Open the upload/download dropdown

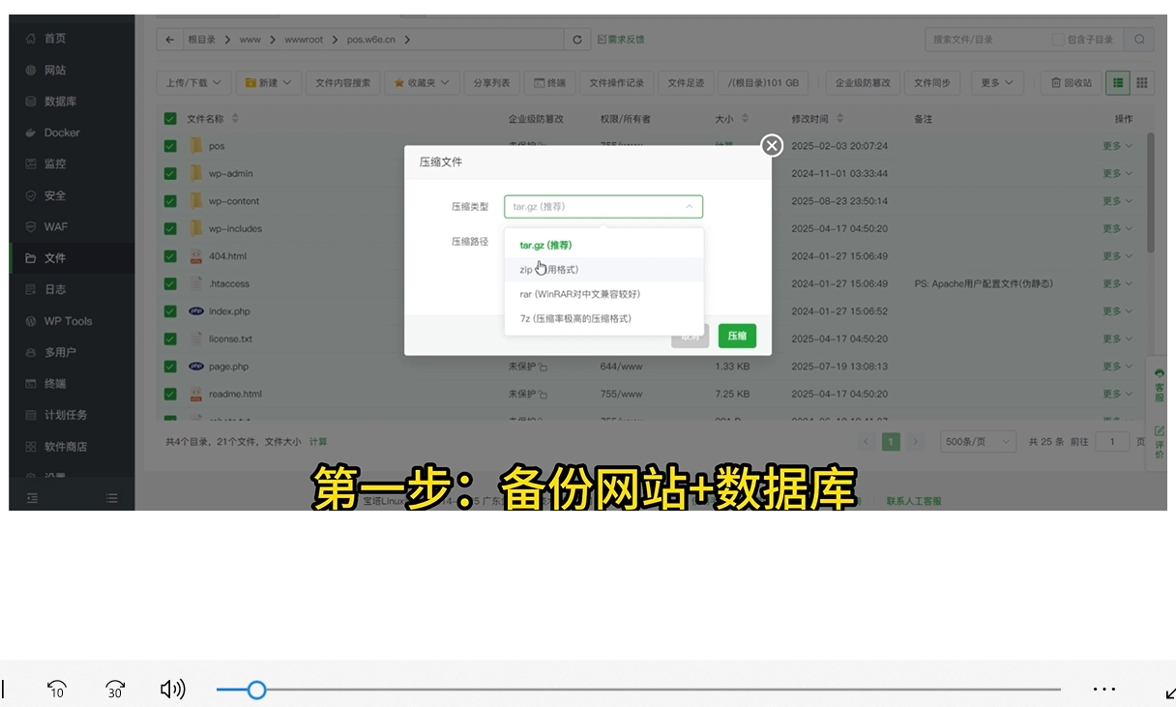193,83
